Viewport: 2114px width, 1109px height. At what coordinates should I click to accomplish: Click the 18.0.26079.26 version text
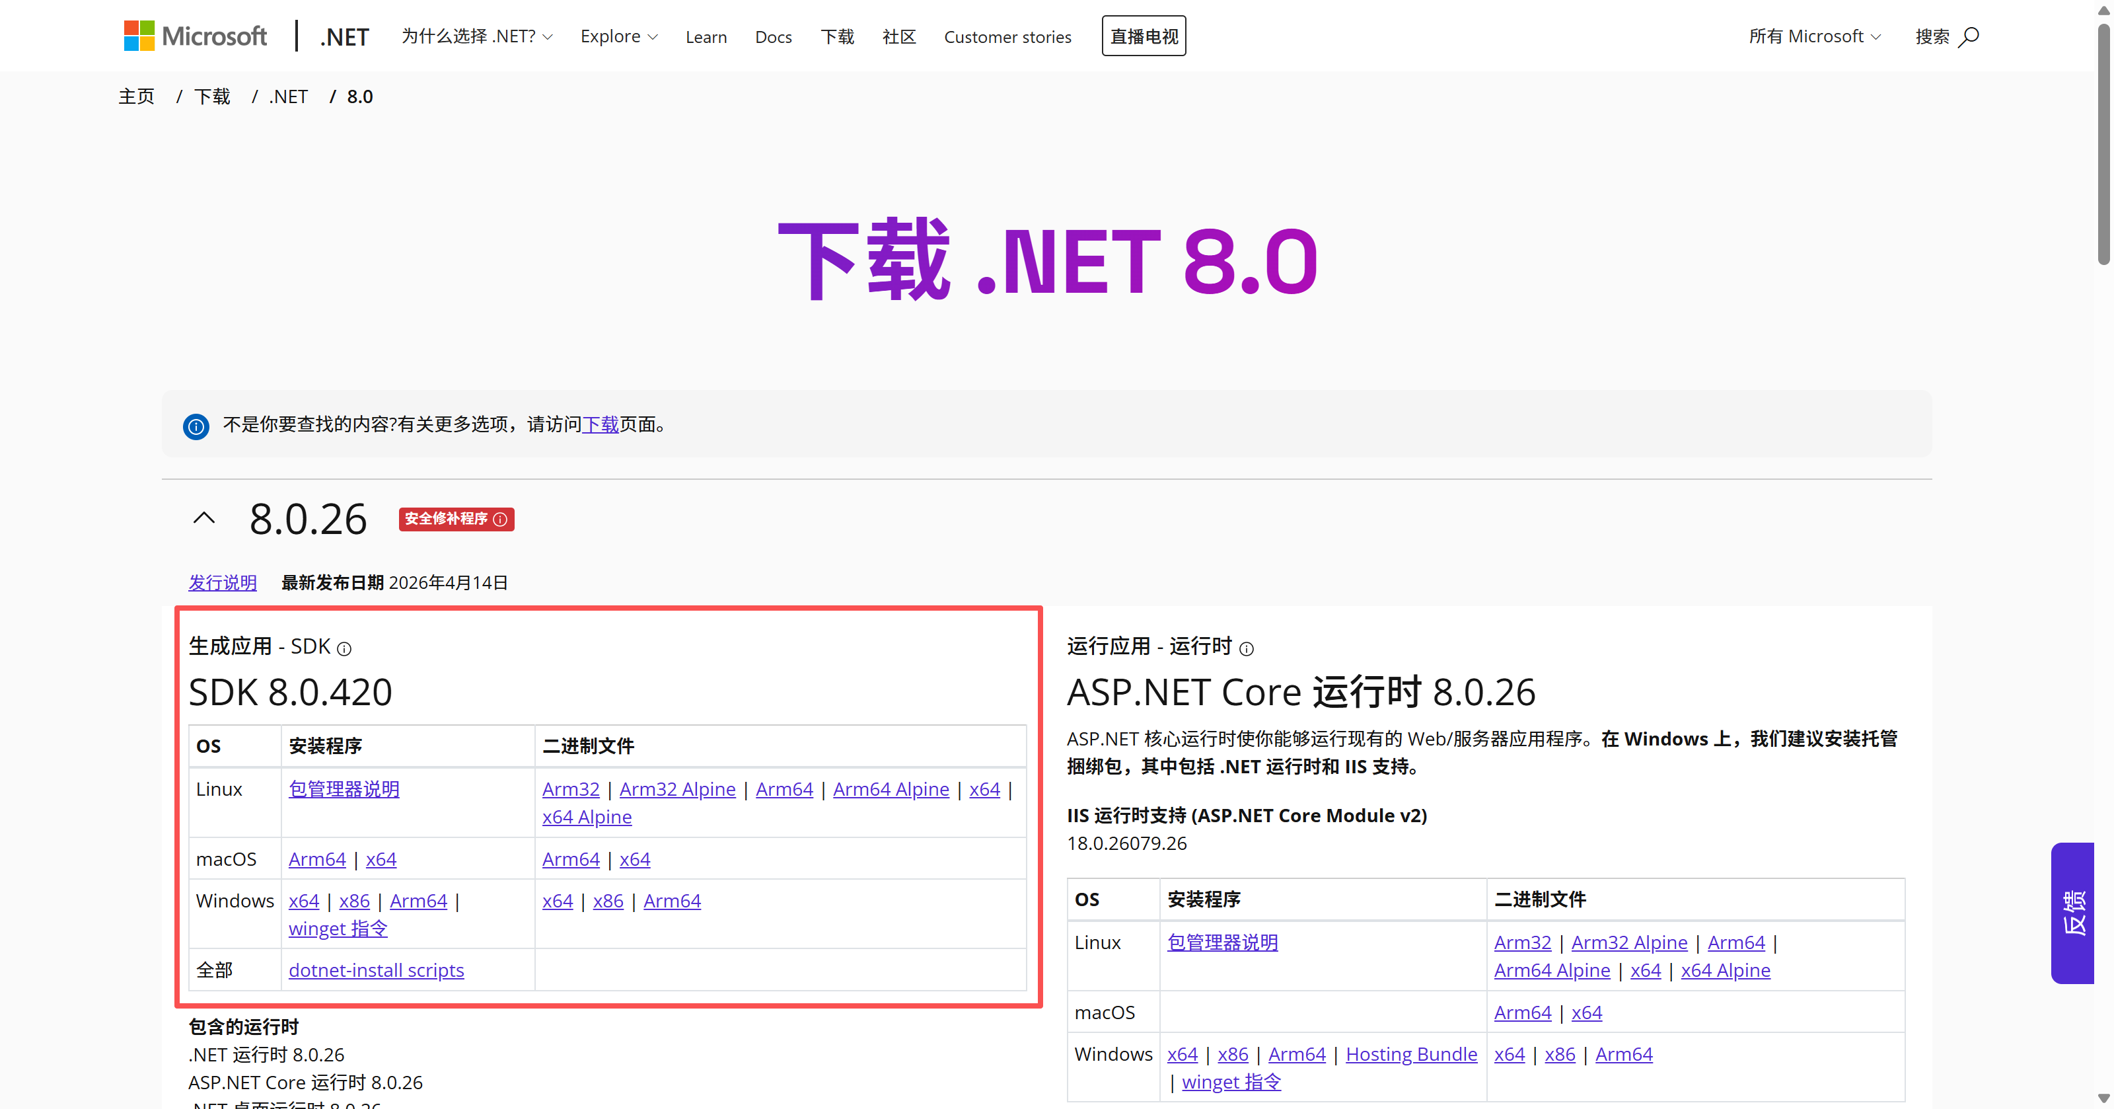(x=1127, y=843)
